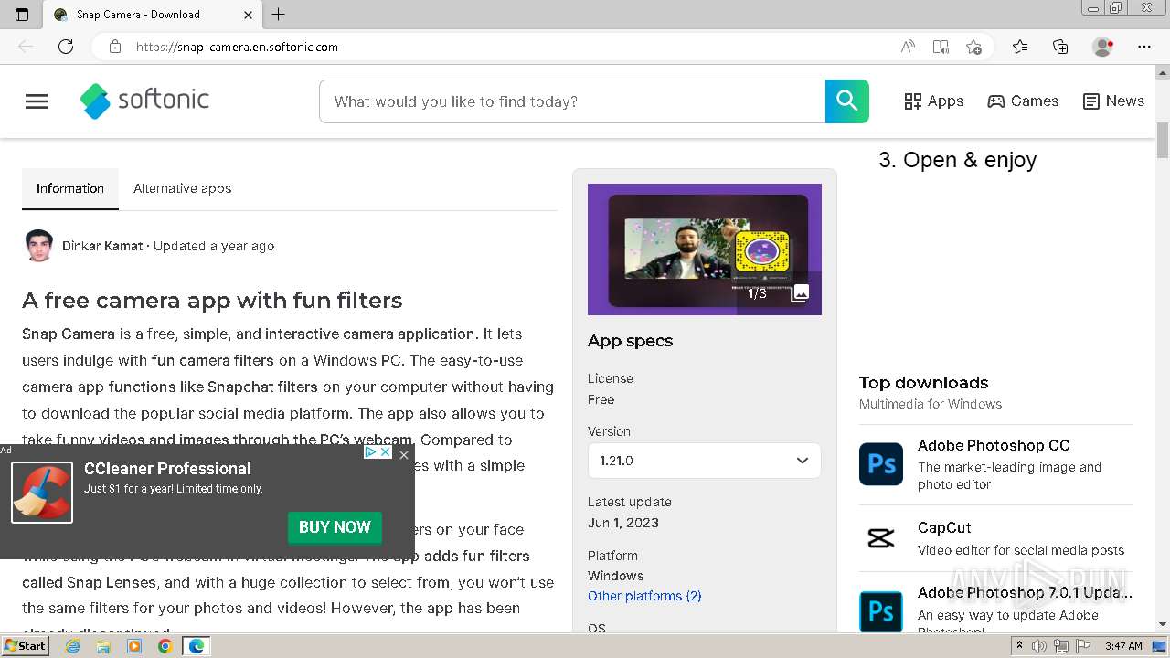Screen dimensions: 1170x658
Task: Open the immersive reader translate icon
Action: point(941,47)
